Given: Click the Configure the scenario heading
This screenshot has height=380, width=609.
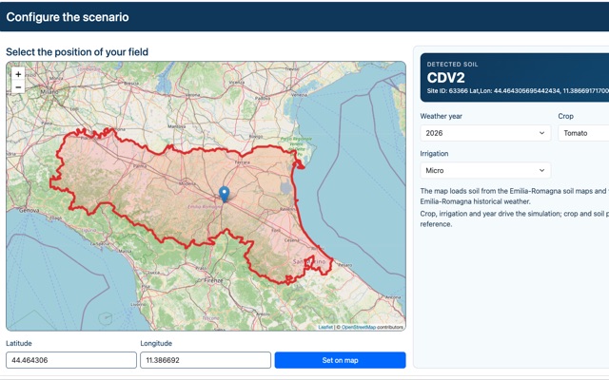Looking at the screenshot, I should (68, 17).
